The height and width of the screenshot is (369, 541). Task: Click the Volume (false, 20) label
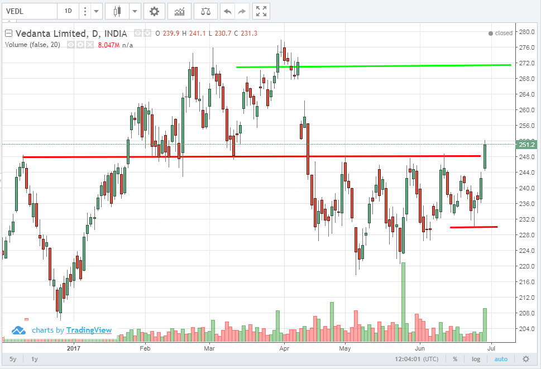click(32, 45)
